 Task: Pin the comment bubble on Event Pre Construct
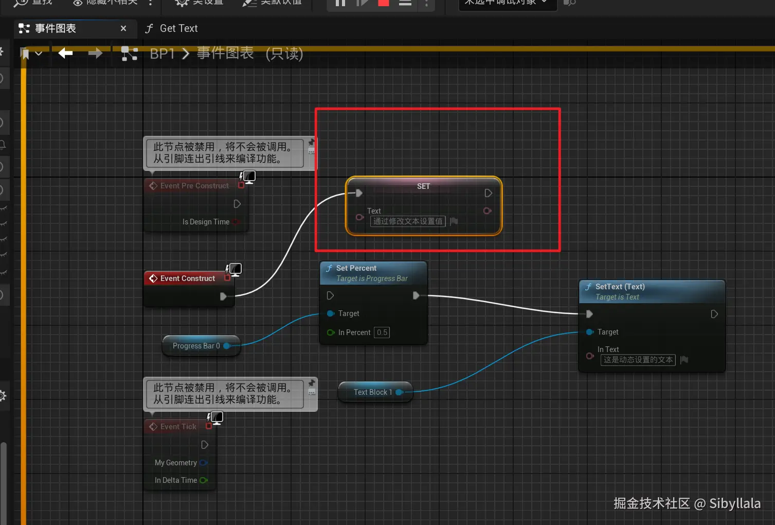(x=312, y=142)
